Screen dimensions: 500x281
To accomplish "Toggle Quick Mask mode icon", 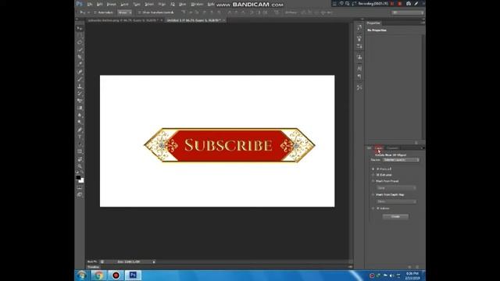I will point(80,187).
